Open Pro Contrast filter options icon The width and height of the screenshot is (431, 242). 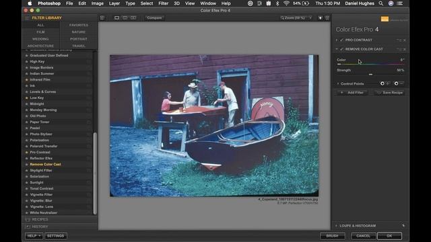point(399,40)
